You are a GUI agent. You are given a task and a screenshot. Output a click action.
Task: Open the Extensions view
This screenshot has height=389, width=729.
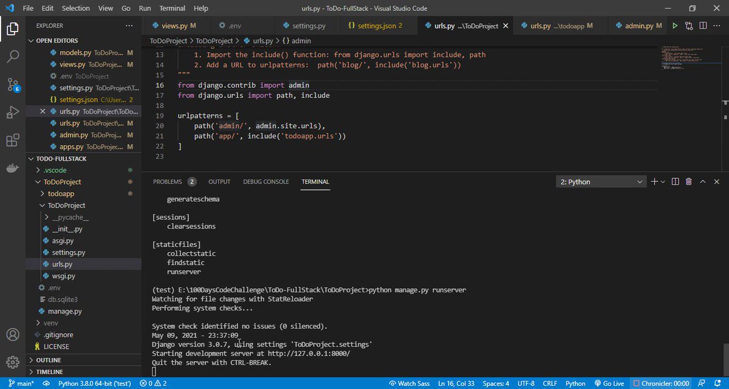coord(12,140)
